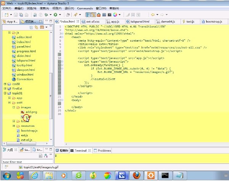Switch to the demo04.js editor tab
The image size is (229, 181).
coord(168,21)
